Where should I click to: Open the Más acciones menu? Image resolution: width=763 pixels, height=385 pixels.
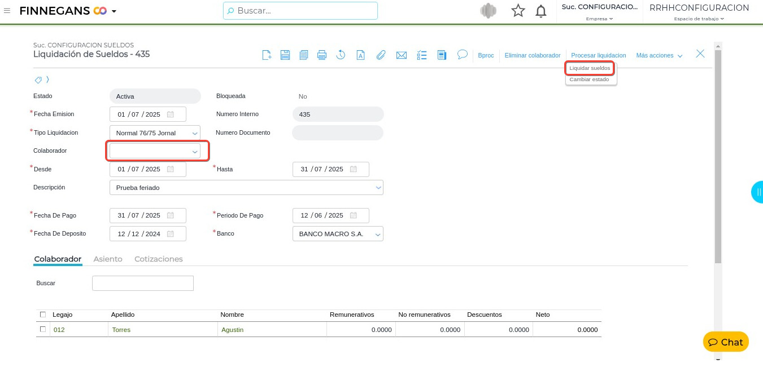coord(659,56)
